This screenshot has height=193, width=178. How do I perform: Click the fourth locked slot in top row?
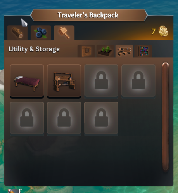138,81
